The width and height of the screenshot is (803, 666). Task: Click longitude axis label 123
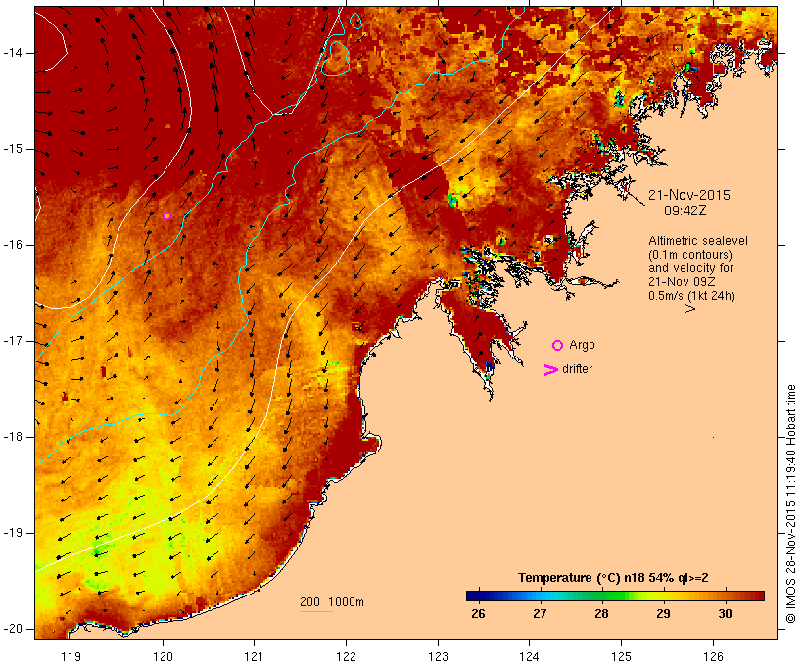pos(438,656)
